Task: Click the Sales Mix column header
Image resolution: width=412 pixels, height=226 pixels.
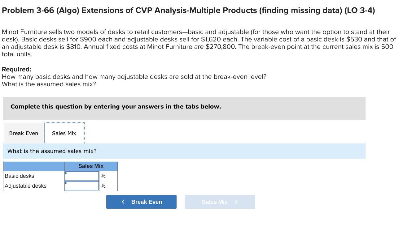Action: 90,166
